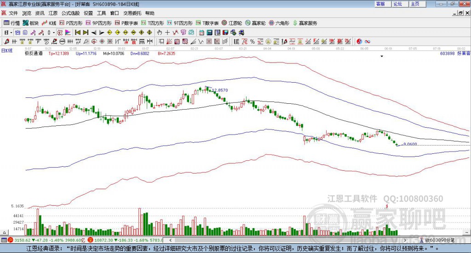Click the Dn=8.6002 value
Image resolution: width=471 pixels, height=253 pixels.
coord(140,53)
